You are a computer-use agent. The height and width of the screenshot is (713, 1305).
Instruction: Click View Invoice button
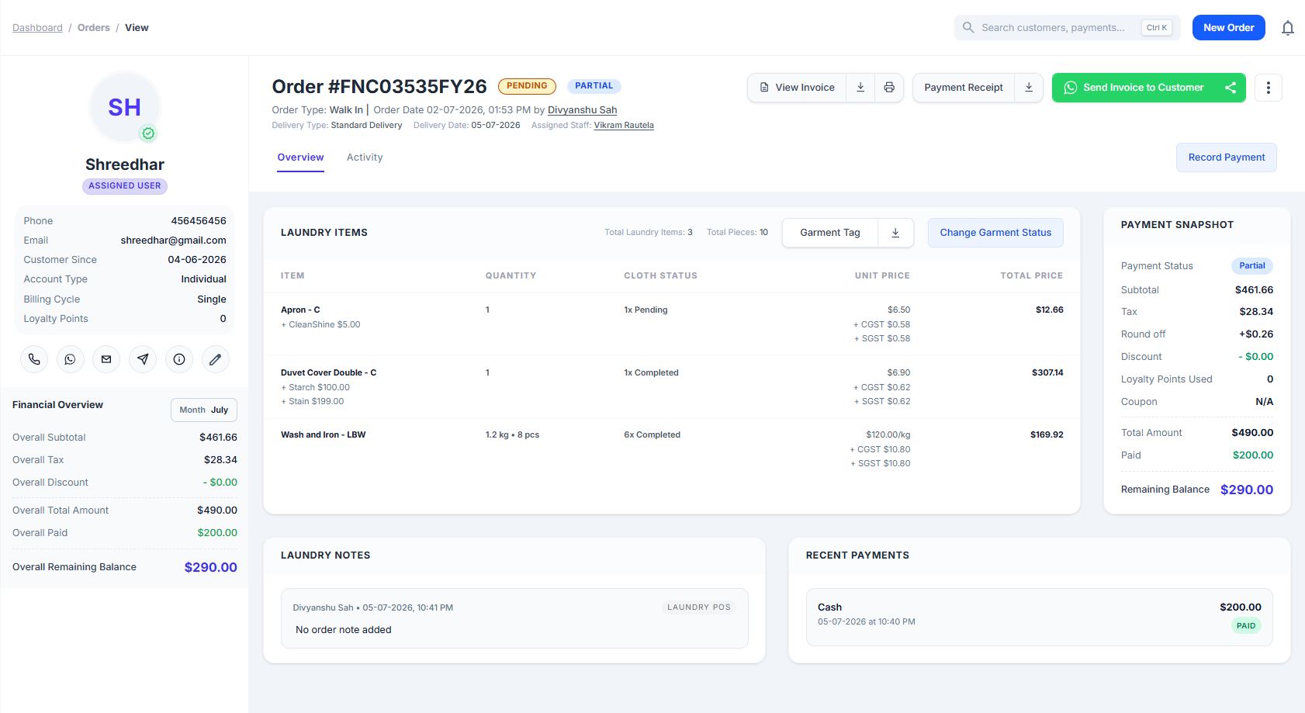797,88
